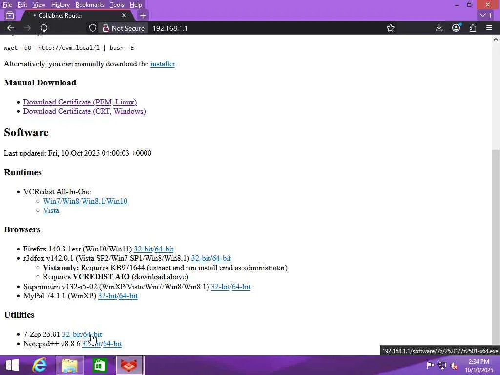500x375 pixels.
Task: Download Firefox 140.3.1esr 32-bit
Action: [143, 249]
